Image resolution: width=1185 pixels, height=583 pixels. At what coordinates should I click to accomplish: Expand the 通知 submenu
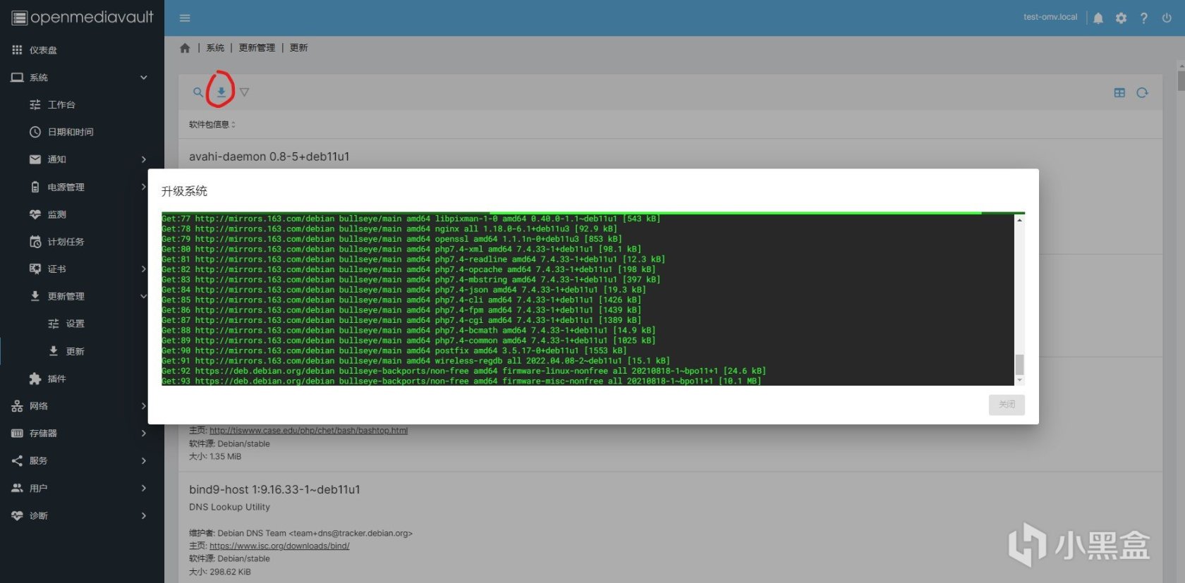82,159
